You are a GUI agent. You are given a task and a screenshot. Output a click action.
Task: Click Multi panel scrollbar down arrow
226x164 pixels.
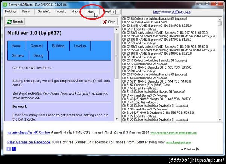tap(116, 119)
